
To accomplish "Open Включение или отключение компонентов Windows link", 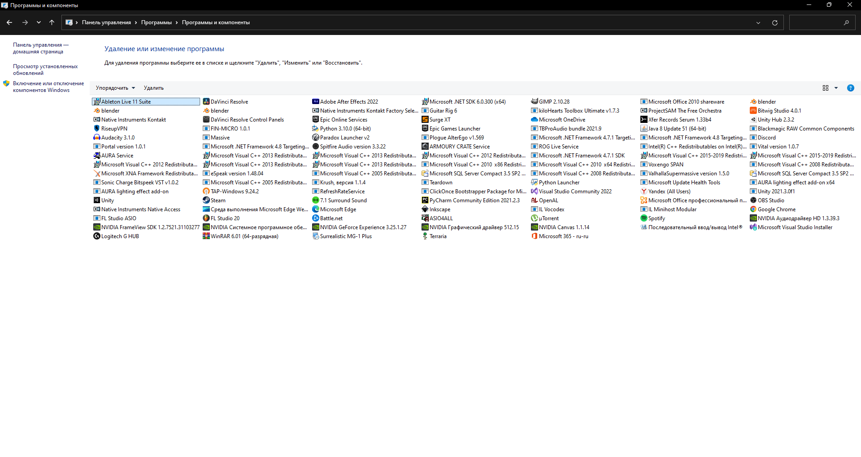I will pos(48,87).
